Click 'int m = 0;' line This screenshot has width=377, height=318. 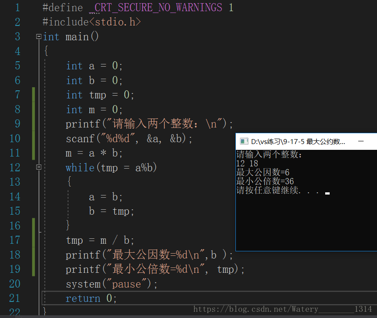tap(94, 110)
